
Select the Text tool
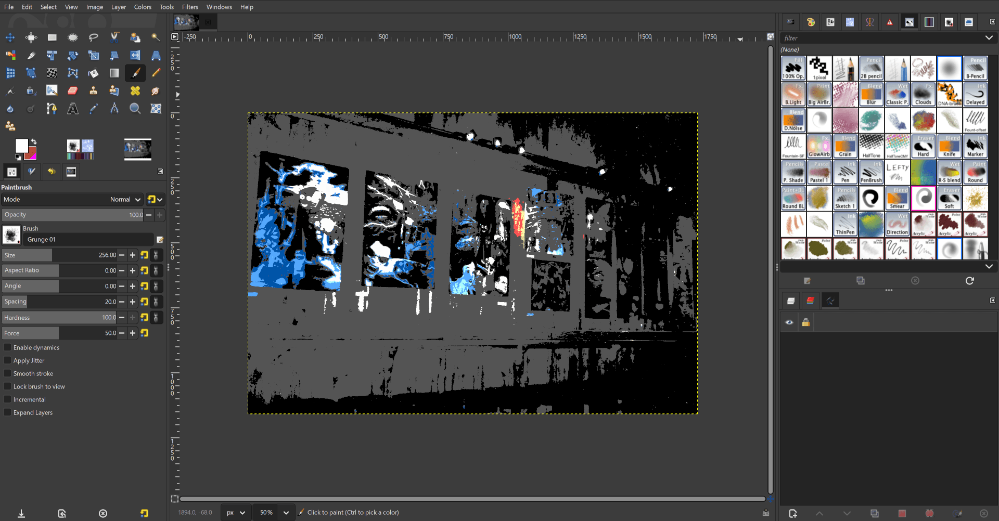click(x=73, y=108)
